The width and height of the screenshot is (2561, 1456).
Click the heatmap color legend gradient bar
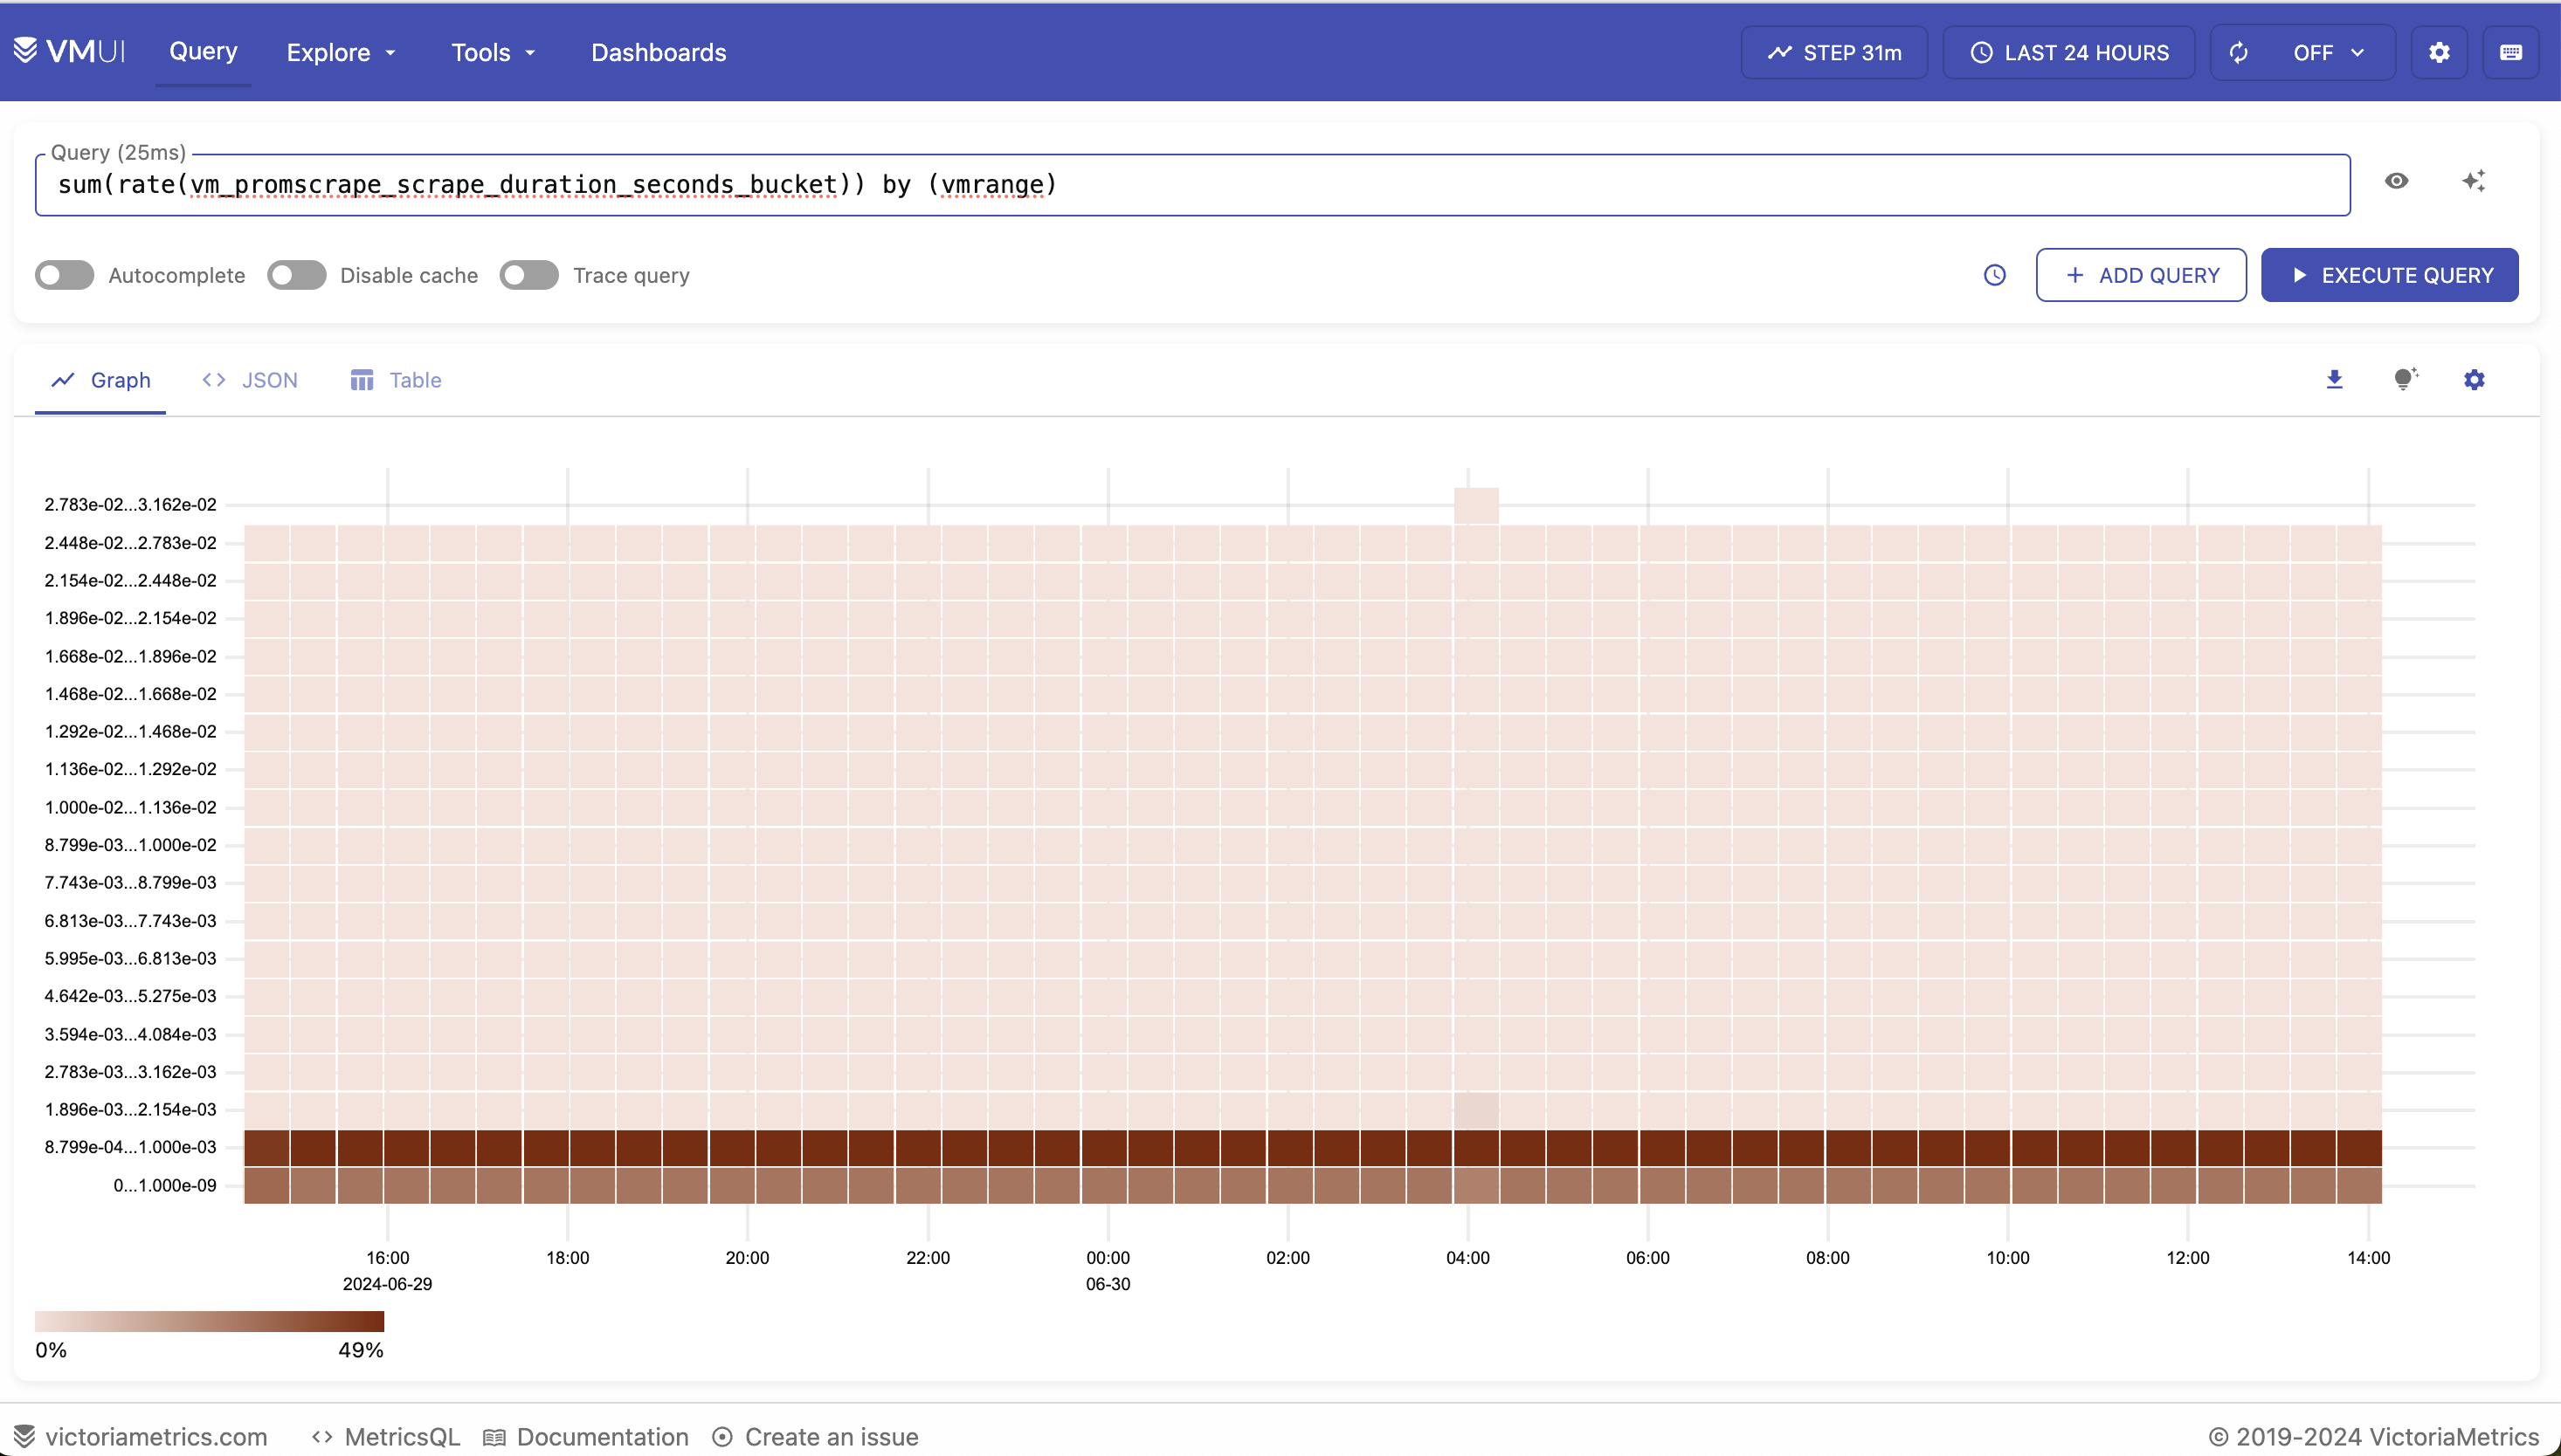click(211, 1321)
